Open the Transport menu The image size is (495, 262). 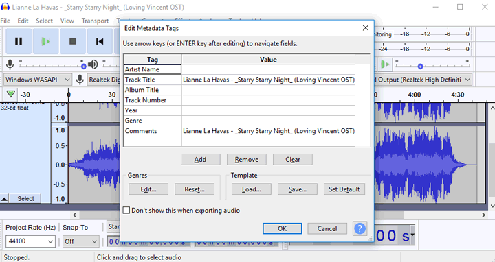coord(95,21)
